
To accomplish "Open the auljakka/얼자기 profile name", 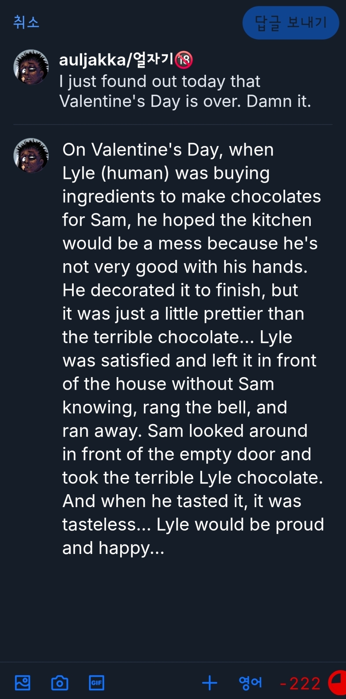I will point(116,60).
